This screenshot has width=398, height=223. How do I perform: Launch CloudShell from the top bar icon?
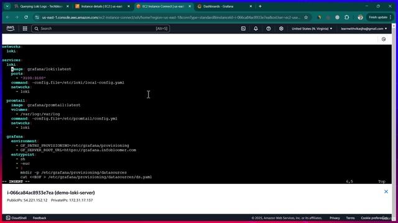tap(243, 28)
